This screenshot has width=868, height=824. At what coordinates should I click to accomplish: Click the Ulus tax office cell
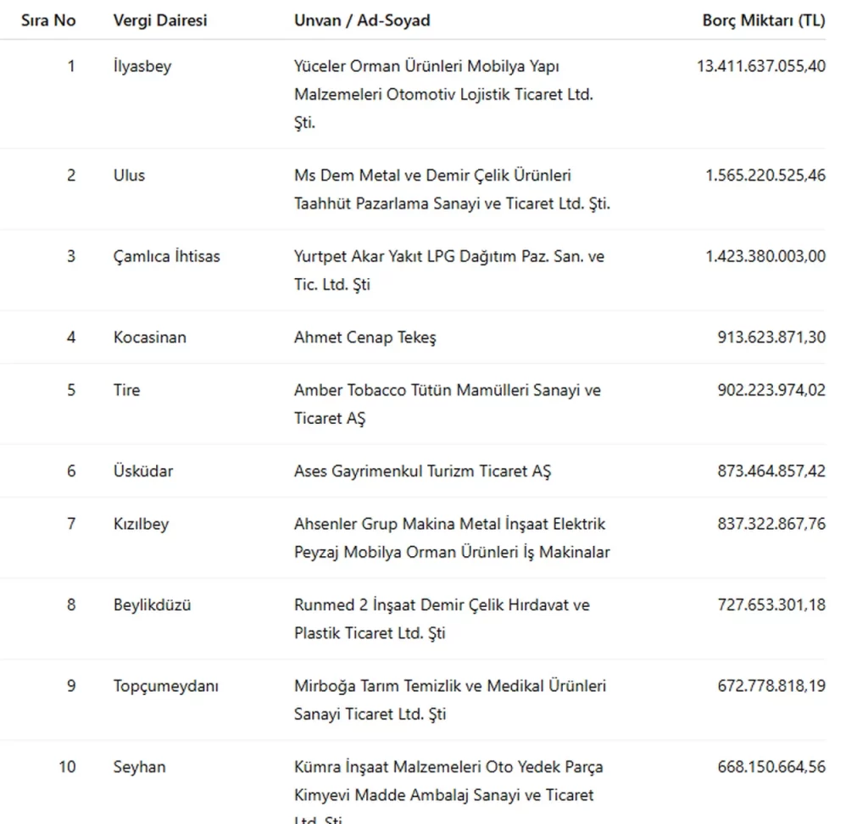point(129,175)
